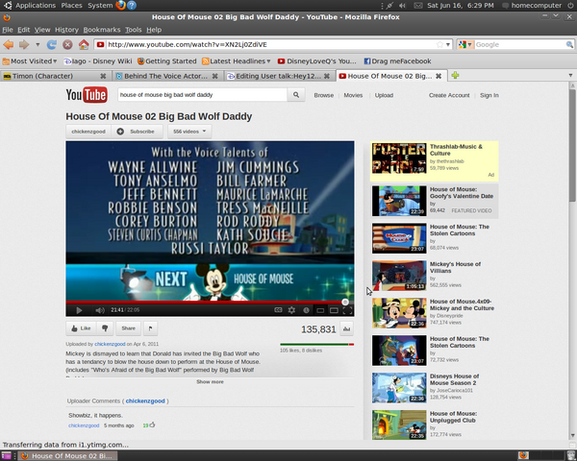Play the video with the play button
Screen dimensions: 577x461
point(79,310)
